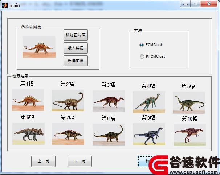Viewport: 220px width, 175px height.
Task: Click the 第3幅 label
Action: tap(108, 85)
